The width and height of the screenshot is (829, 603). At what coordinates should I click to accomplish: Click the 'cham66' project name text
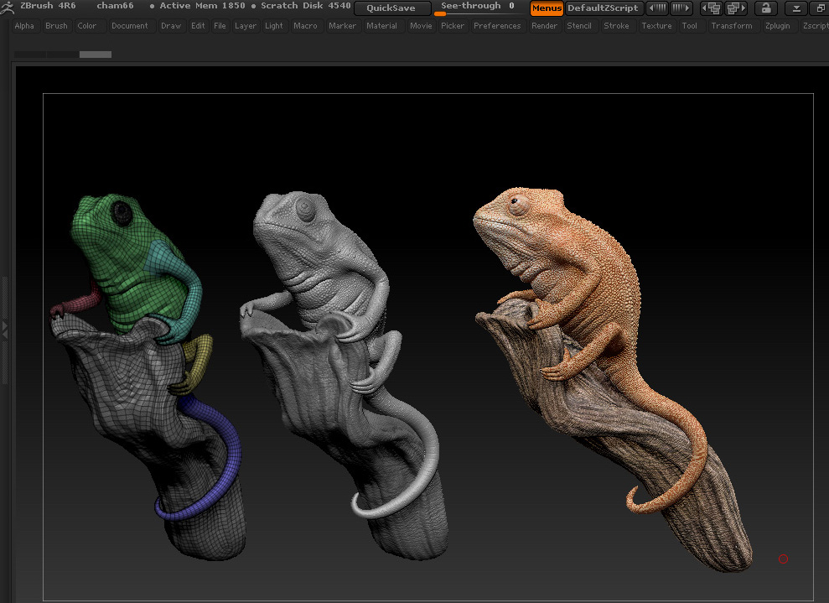[x=116, y=6]
